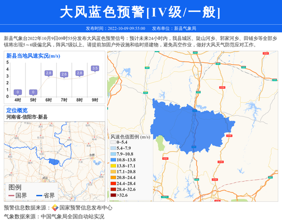Screen dimensions: 282x222
Task: Click the 定位概览 section heading
Action: pos(17,110)
